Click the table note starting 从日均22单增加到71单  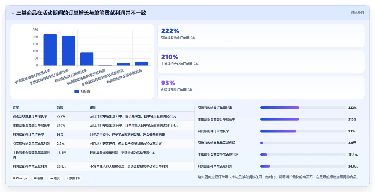pos(133,116)
